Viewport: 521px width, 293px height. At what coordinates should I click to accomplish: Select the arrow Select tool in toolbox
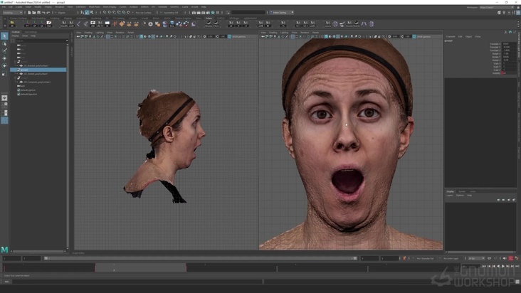tap(4, 36)
